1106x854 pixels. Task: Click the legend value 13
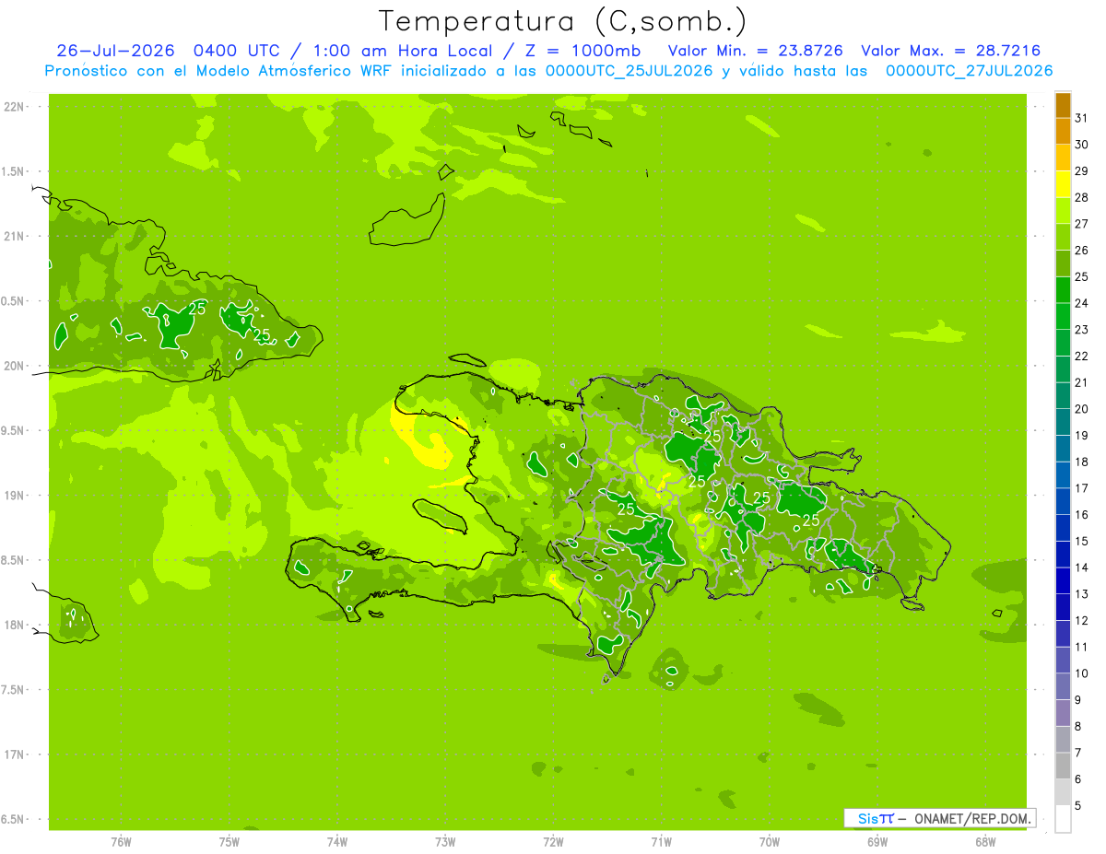point(1082,594)
